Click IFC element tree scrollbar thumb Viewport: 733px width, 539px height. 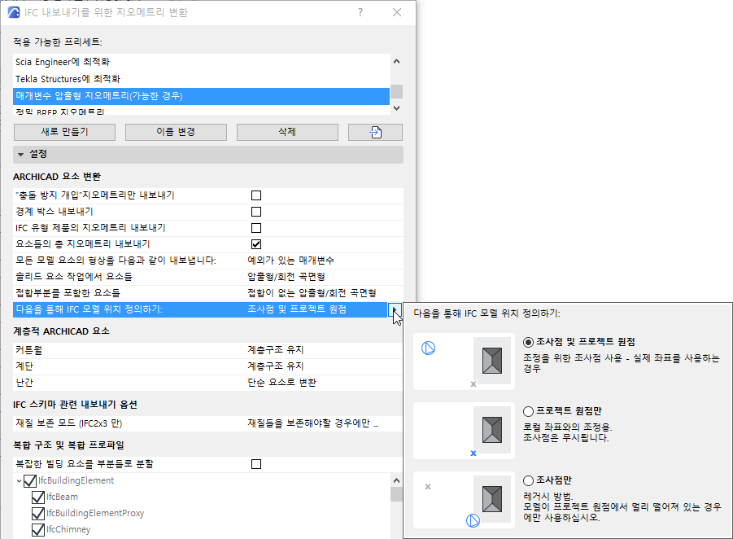(396, 494)
